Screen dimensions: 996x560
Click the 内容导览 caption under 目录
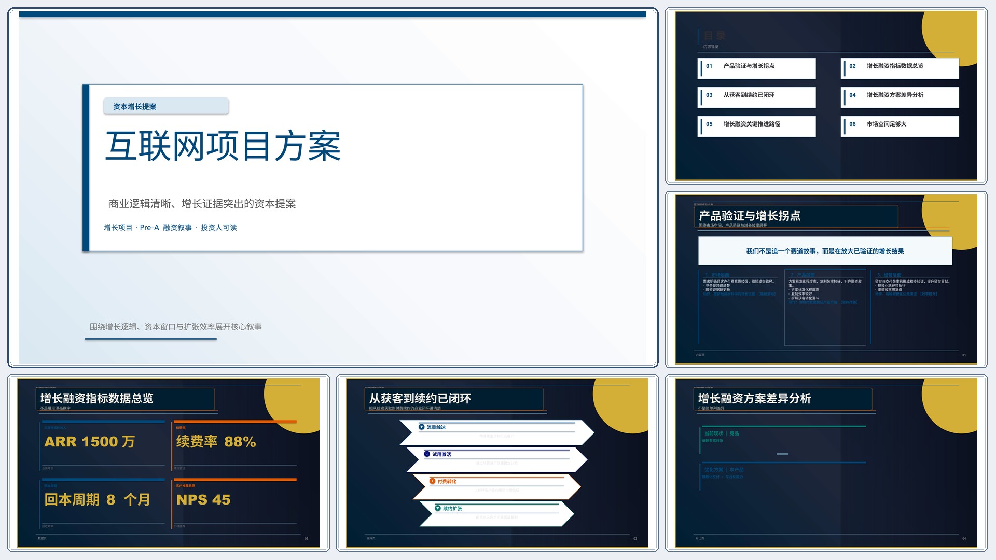[x=711, y=47]
